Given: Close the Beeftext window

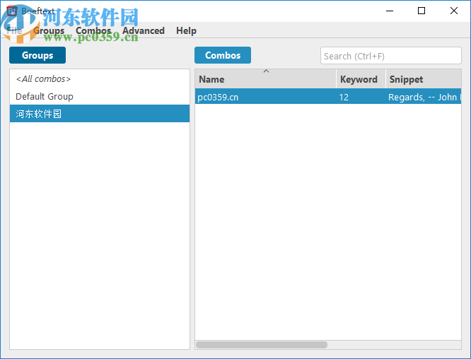Looking at the screenshot, I should (x=454, y=11).
